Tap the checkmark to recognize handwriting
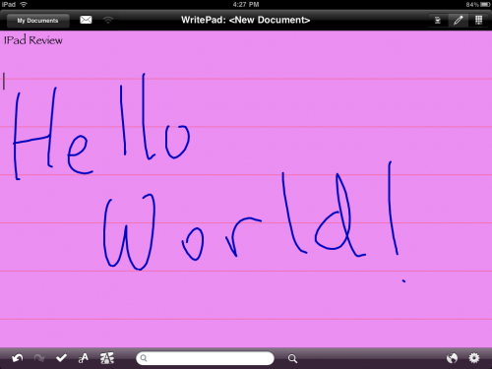Screen dimensions: 492x369 click(61, 358)
